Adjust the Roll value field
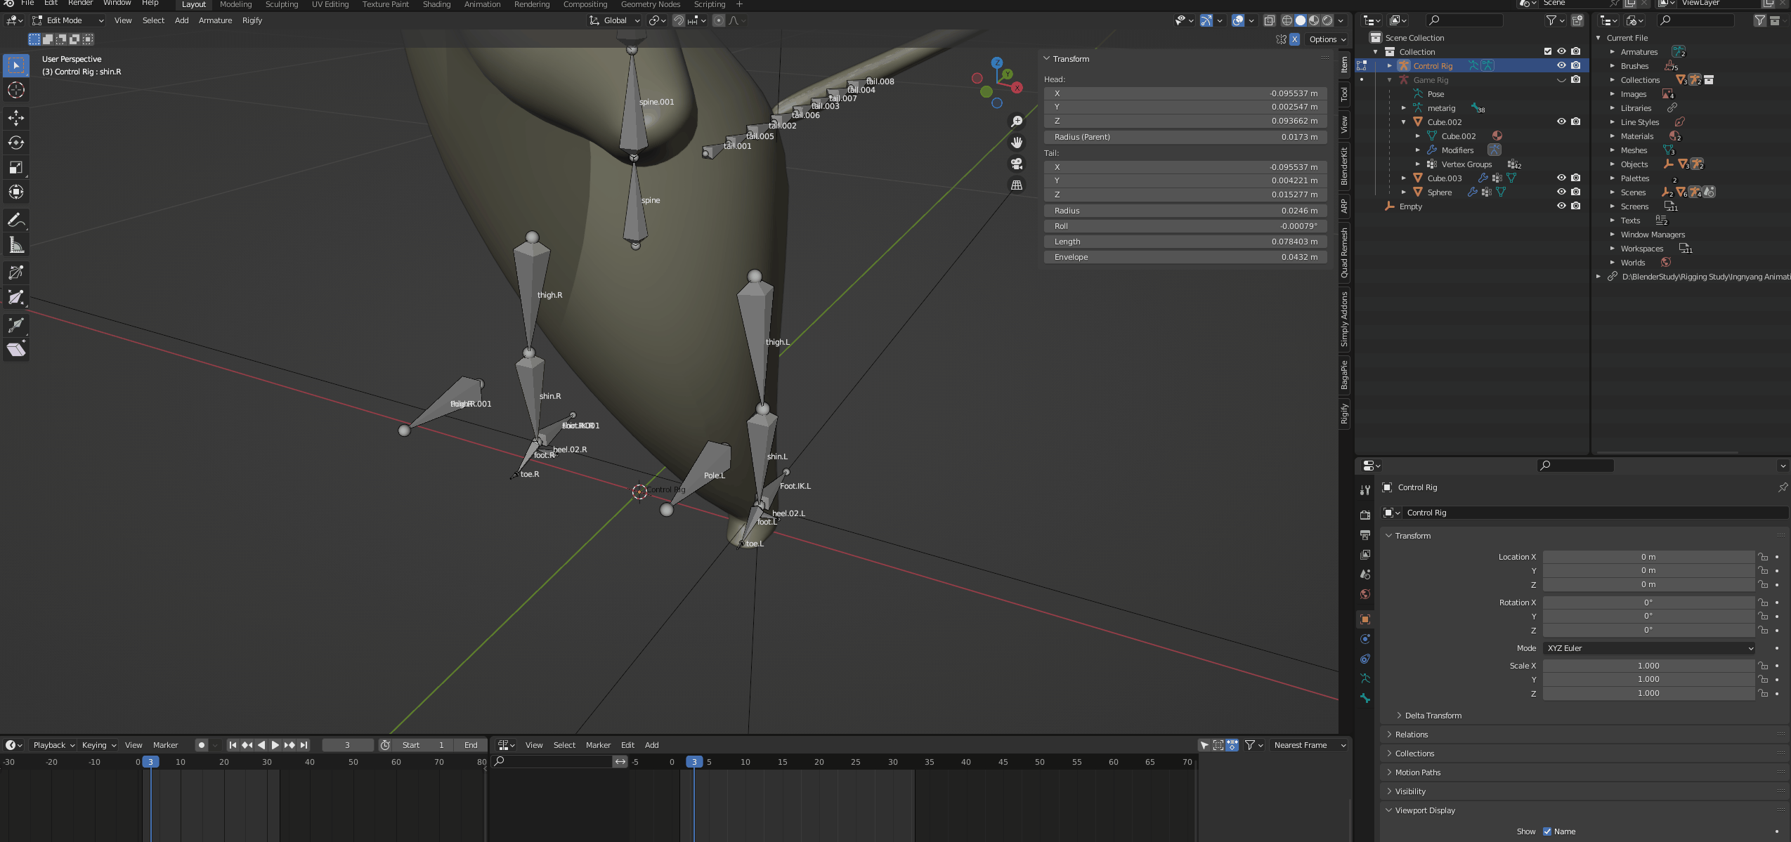This screenshot has width=1791, height=842. pyautogui.click(x=1185, y=226)
